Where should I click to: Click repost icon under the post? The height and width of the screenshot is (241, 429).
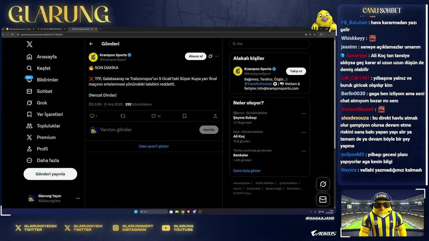point(123,116)
